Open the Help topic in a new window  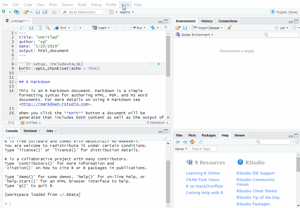(201, 142)
